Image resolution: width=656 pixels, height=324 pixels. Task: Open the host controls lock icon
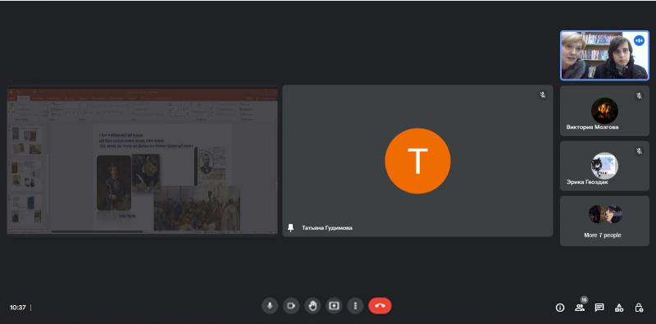[639, 308]
